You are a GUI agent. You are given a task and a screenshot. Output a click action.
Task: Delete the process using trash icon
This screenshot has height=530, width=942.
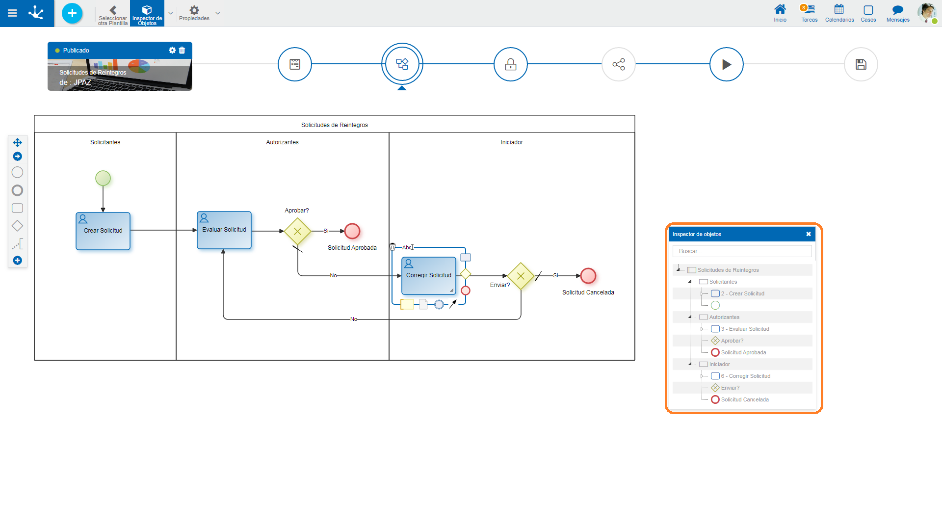point(182,50)
